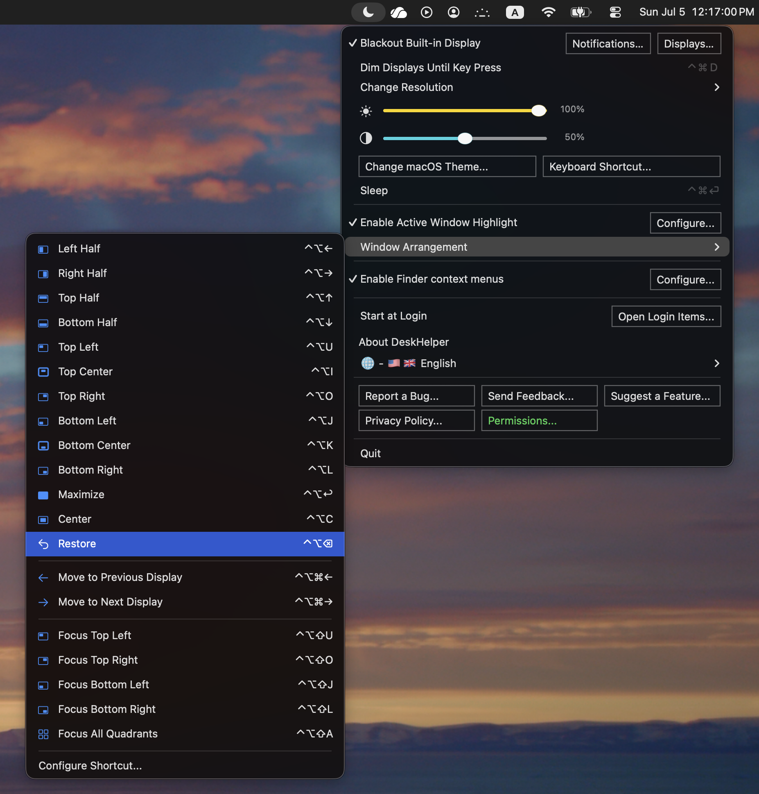Click the Top Right arrangement icon
Image resolution: width=759 pixels, height=794 pixels.
click(43, 397)
